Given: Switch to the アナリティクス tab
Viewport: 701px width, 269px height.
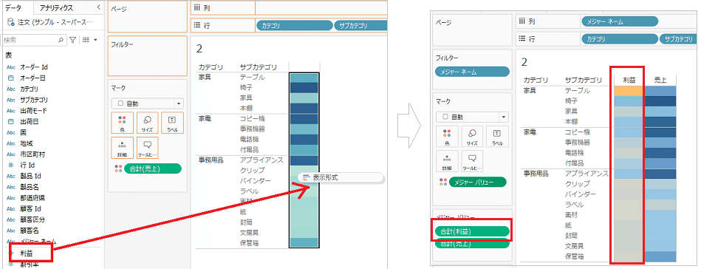Looking at the screenshot, I should [x=56, y=8].
